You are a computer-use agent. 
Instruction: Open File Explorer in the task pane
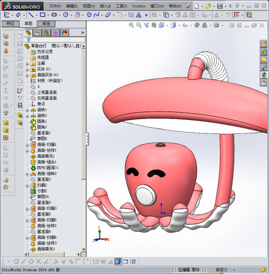[264, 59]
